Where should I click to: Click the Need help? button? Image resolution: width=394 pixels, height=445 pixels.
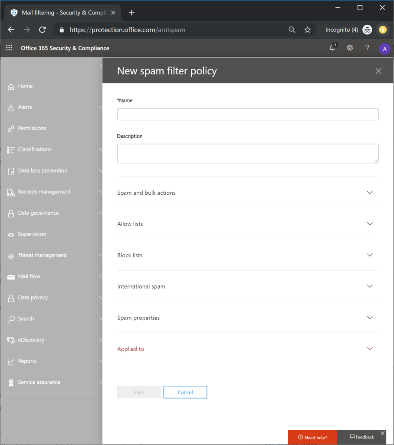coord(312,437)
